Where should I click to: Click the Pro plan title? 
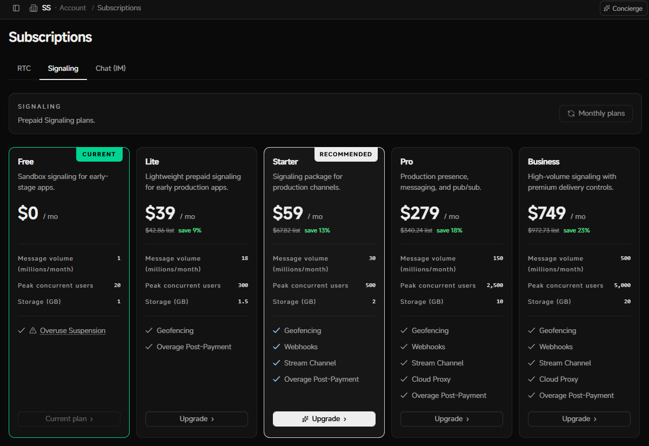click(407, 162)
